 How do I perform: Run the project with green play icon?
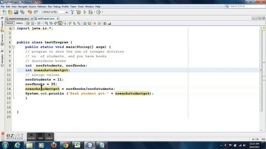coord(85,12)
